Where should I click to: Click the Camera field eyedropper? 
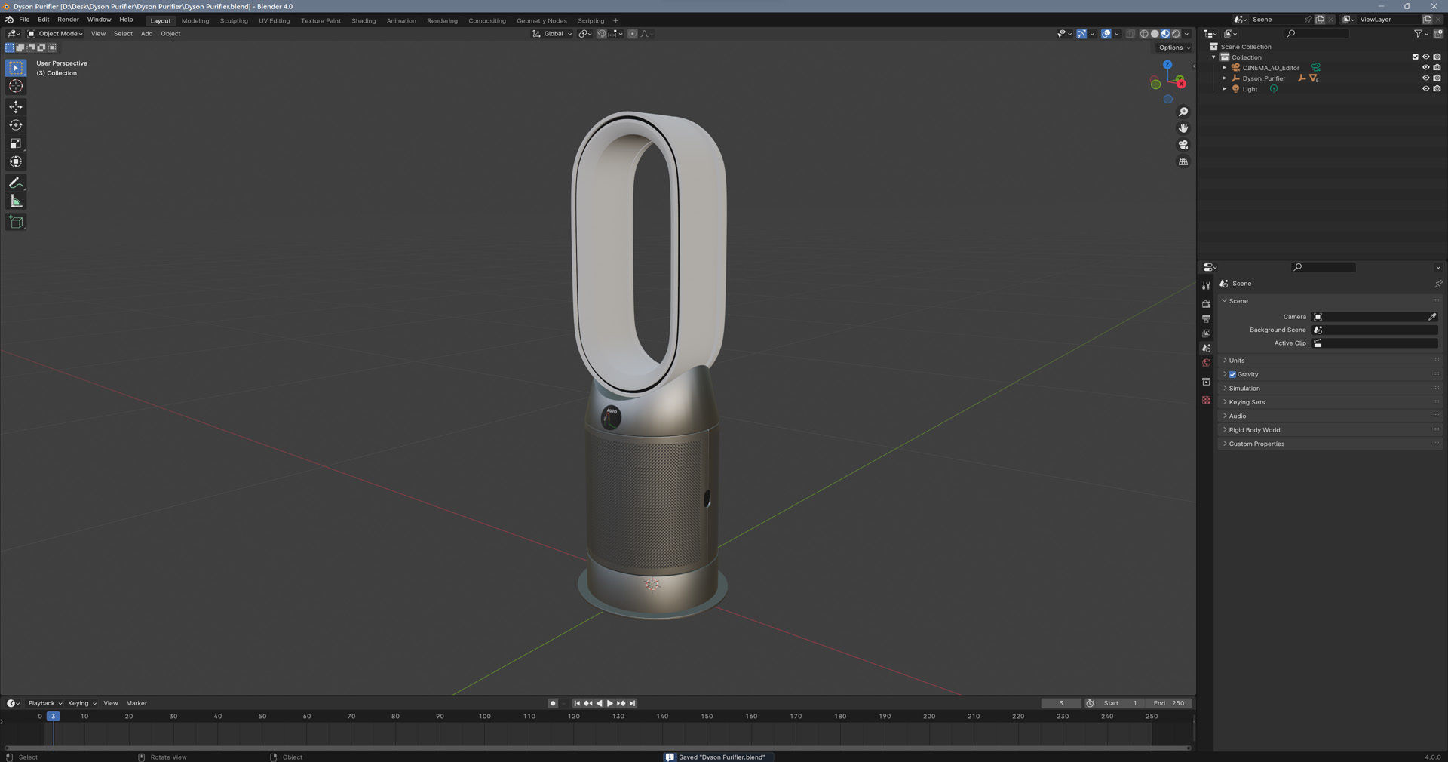(x=1432, y=317)
